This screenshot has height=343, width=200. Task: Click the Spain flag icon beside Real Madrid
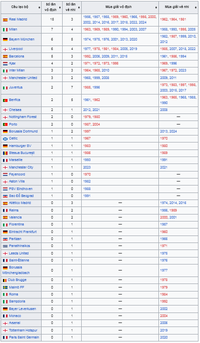[5, 19]
